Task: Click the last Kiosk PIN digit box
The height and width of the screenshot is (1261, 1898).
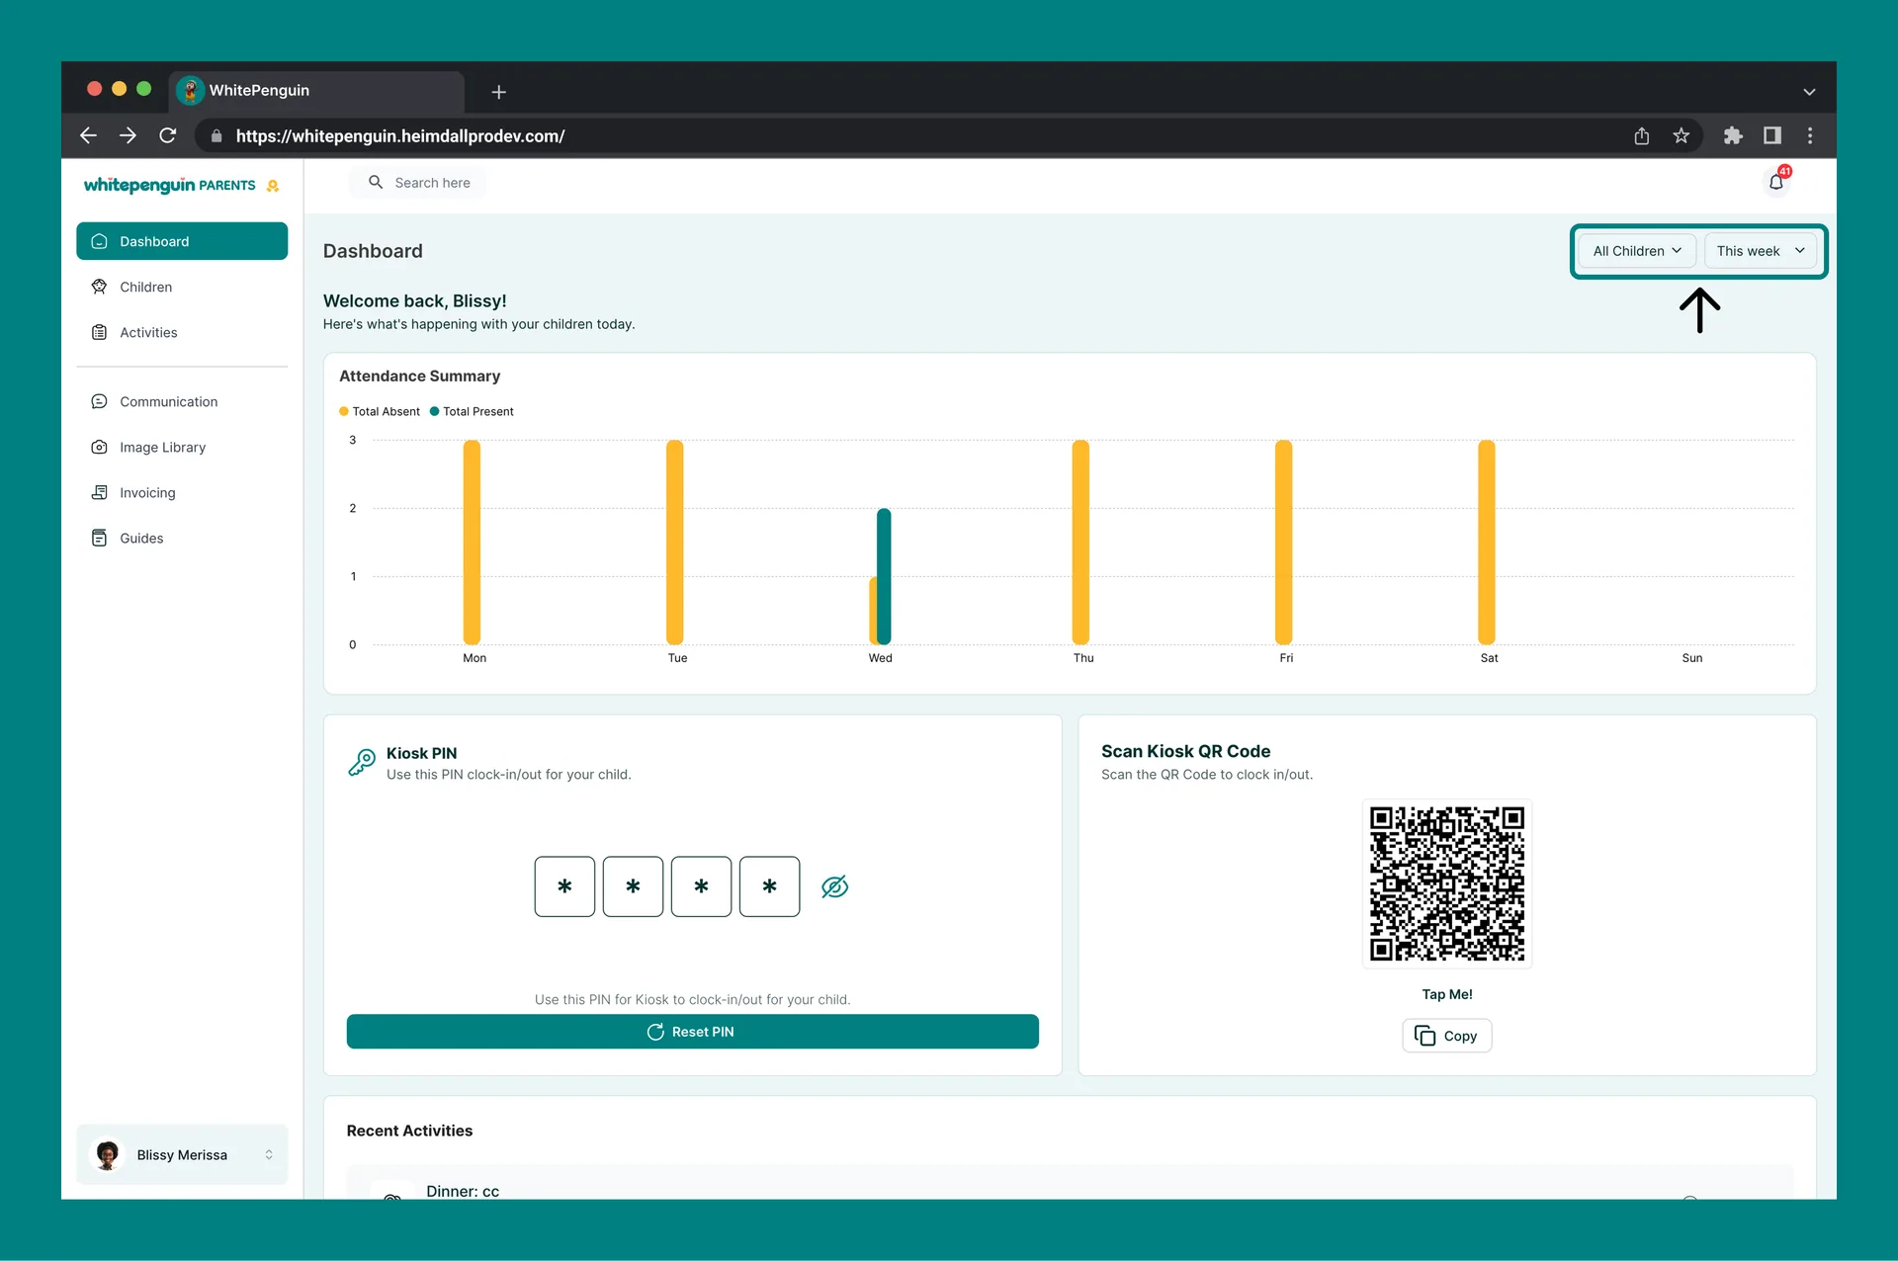Action: tap(769, 886)
